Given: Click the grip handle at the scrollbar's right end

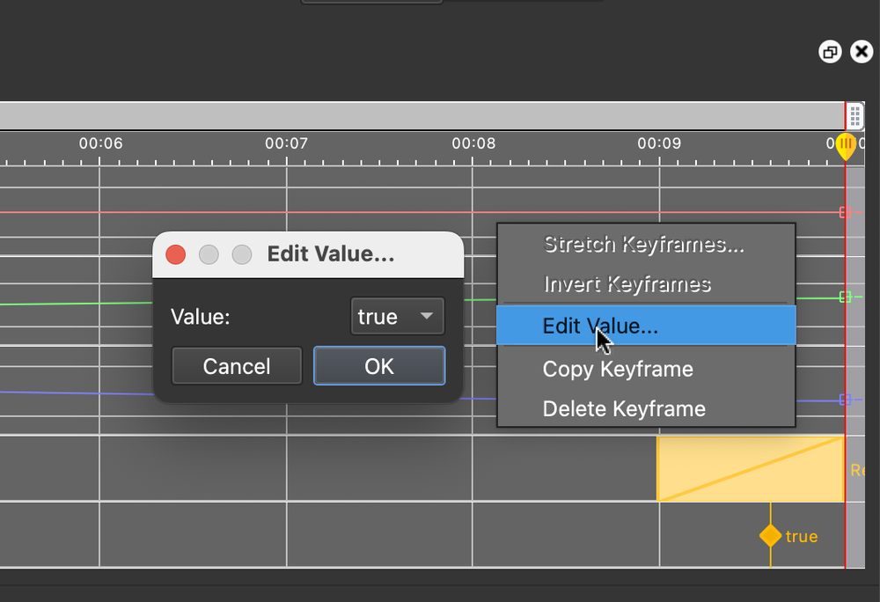Looking at the screenshot, I should [x=854, y=116].
